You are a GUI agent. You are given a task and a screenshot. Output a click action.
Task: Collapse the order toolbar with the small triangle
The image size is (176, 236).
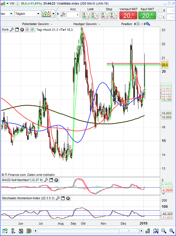click(x=58, y=14)
